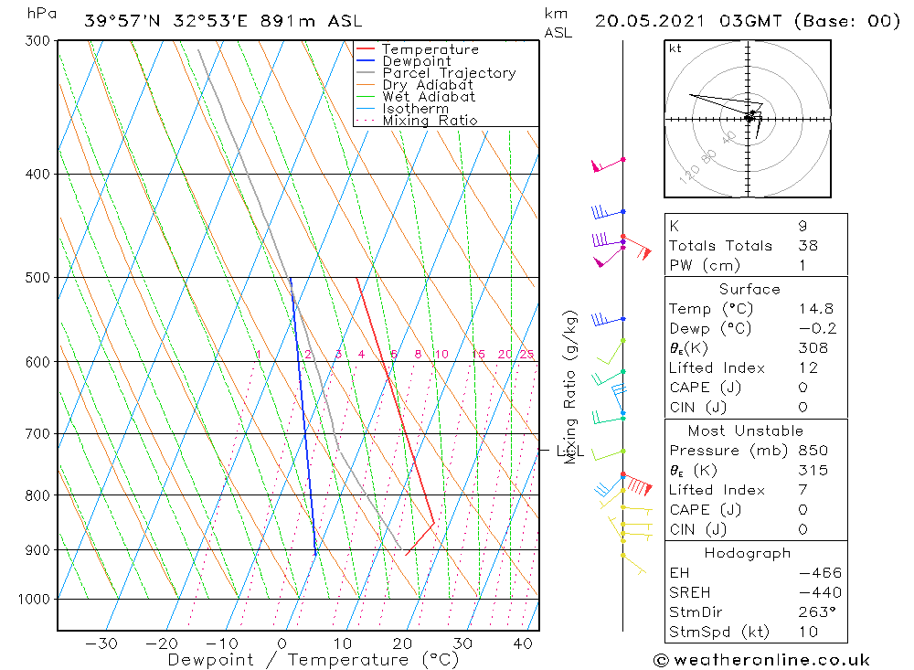This screenshot has height=670, width=914.
Task: Click the 'kt' unit label in hodograph
Action: click(x=675, y=48)
